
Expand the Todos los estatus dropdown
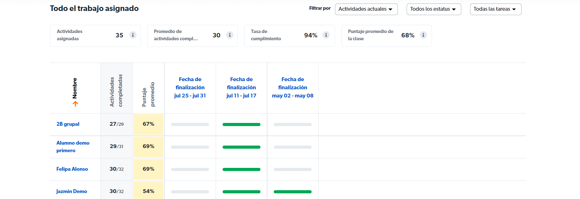click(x=434, y=9)
